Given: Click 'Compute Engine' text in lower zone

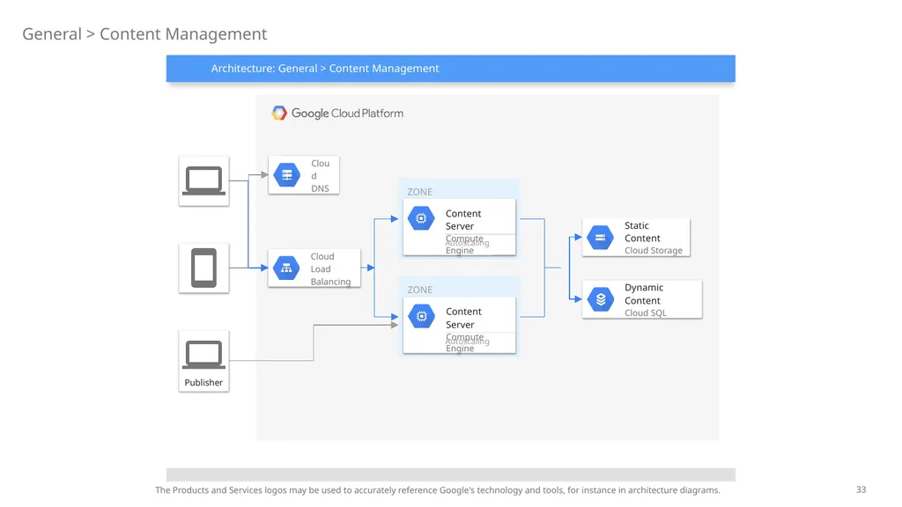Looking at the screenshot, I should pos(464,342).
